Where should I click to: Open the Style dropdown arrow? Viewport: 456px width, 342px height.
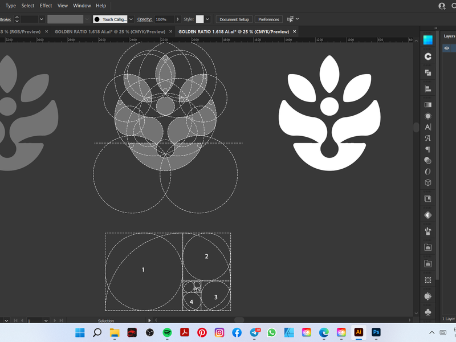point(207,19)
